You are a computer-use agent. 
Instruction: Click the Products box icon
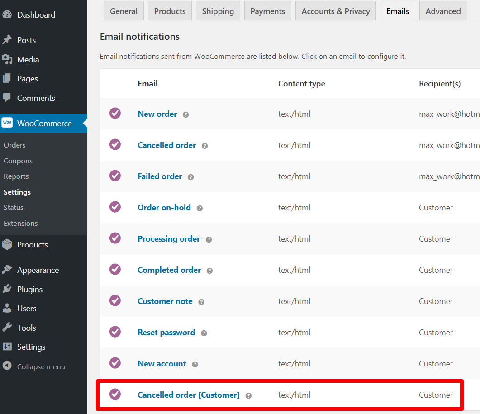(7, 244)
